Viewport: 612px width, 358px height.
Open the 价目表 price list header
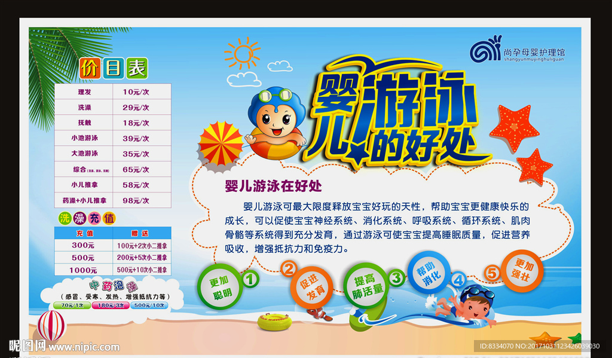[114, 68]
